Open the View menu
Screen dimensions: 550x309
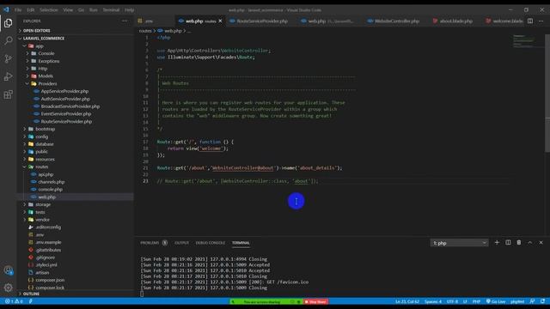click(x=68, y=9)
